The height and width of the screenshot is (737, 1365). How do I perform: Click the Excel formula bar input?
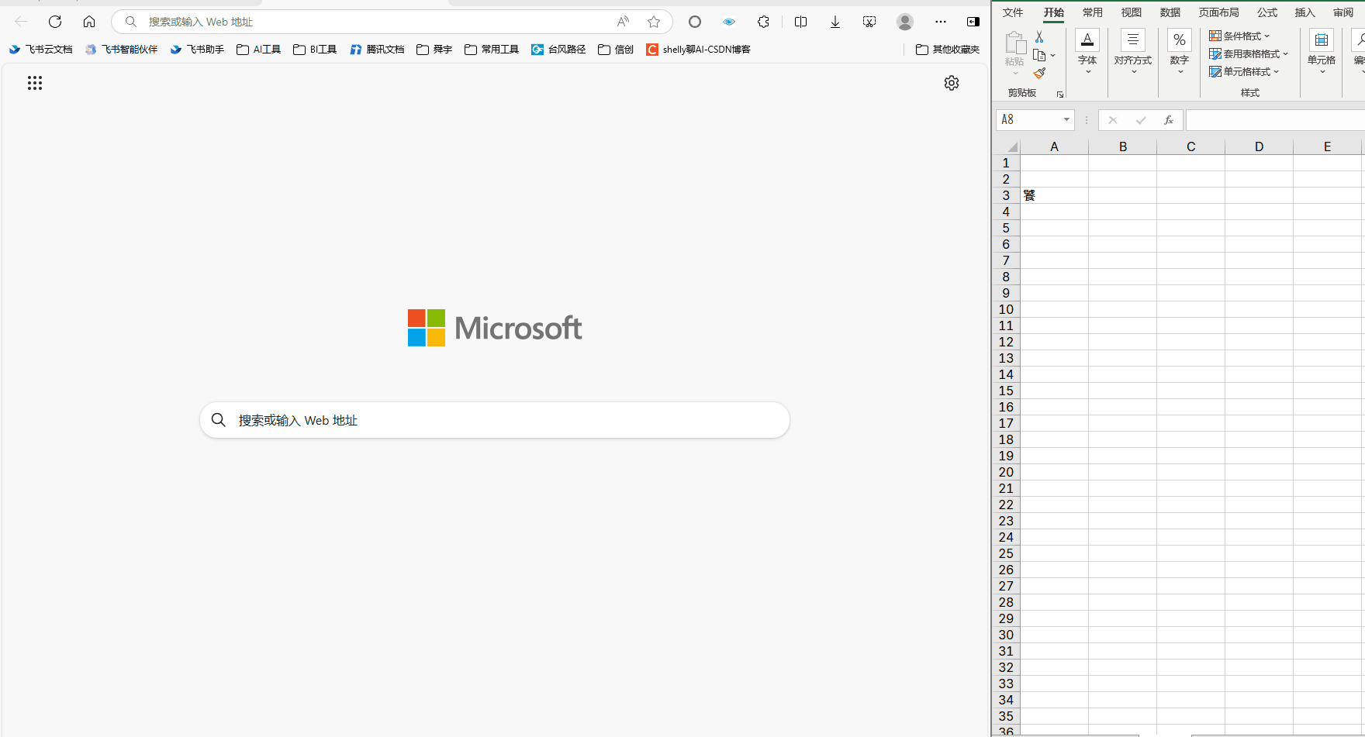click(x=1275, y=120)
